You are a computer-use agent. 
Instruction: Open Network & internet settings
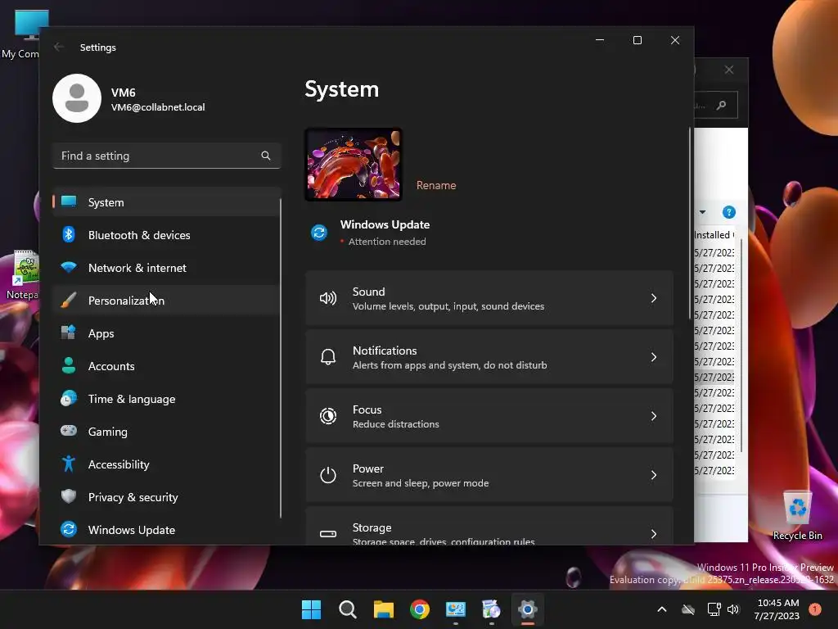(x=165, y=268)
